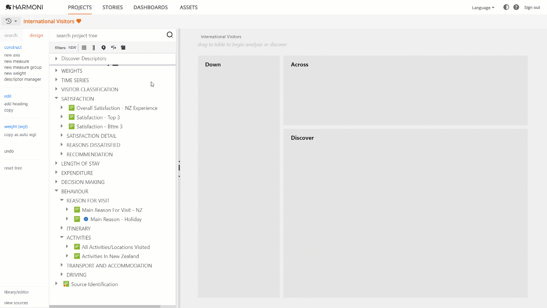The width and height of the screenshot is (547, 308).
Task: Click the Discover drop zone
Action: (405, 213)
